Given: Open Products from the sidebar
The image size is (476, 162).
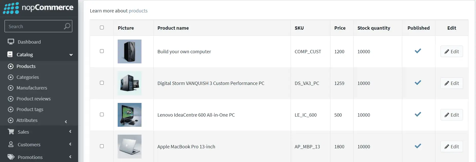Looking at the screenshot, I should 26,66.
